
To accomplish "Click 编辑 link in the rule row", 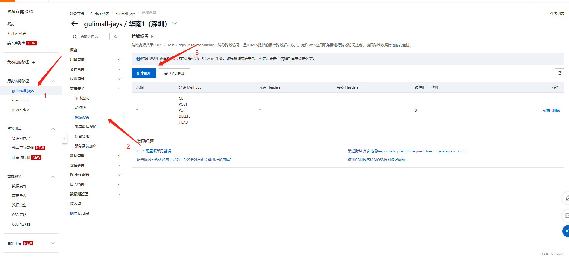I will (x=546, y=110).
